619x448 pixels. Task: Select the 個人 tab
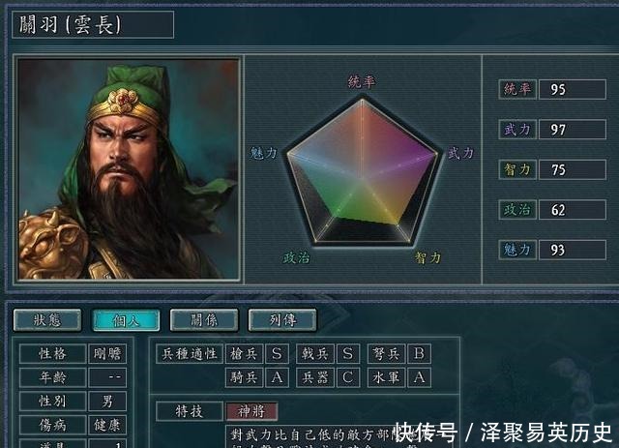coord(126,320)
